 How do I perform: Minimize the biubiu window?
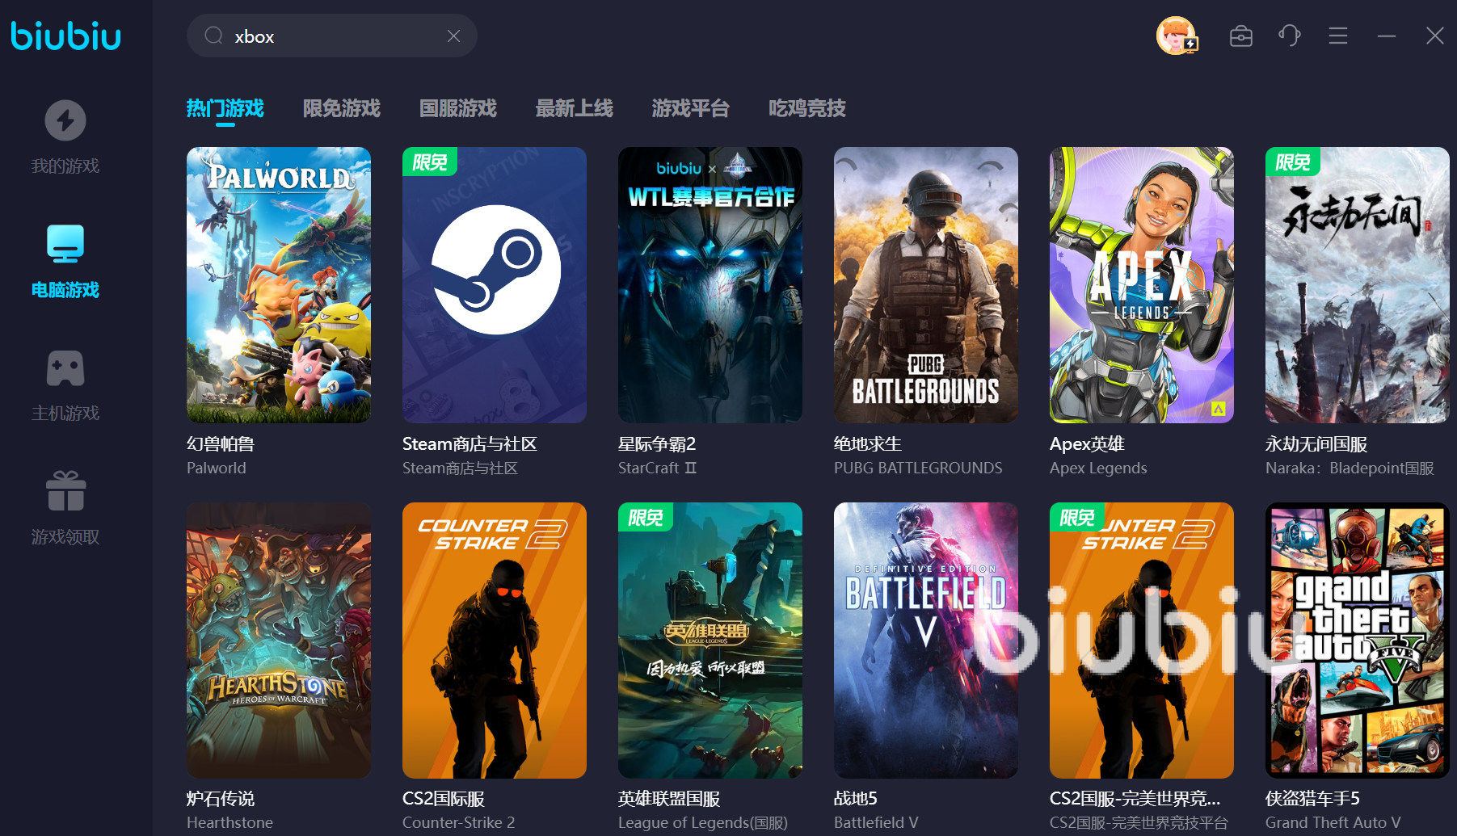click(x=1387, y=36)
